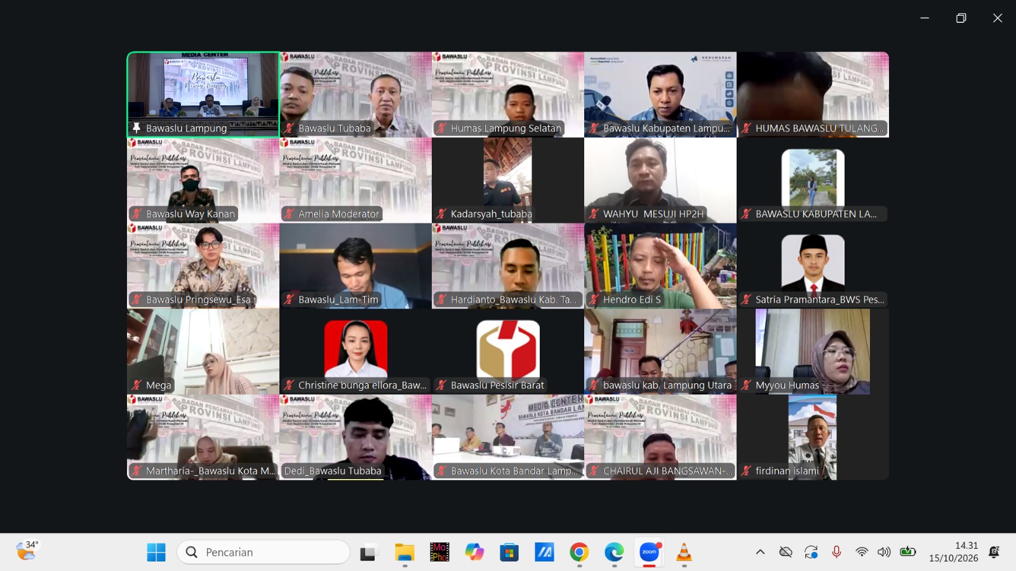This screenshot has height=571, width=1016.
Task: Select the Myyou Humas video tile
Action: click(813, 351)
